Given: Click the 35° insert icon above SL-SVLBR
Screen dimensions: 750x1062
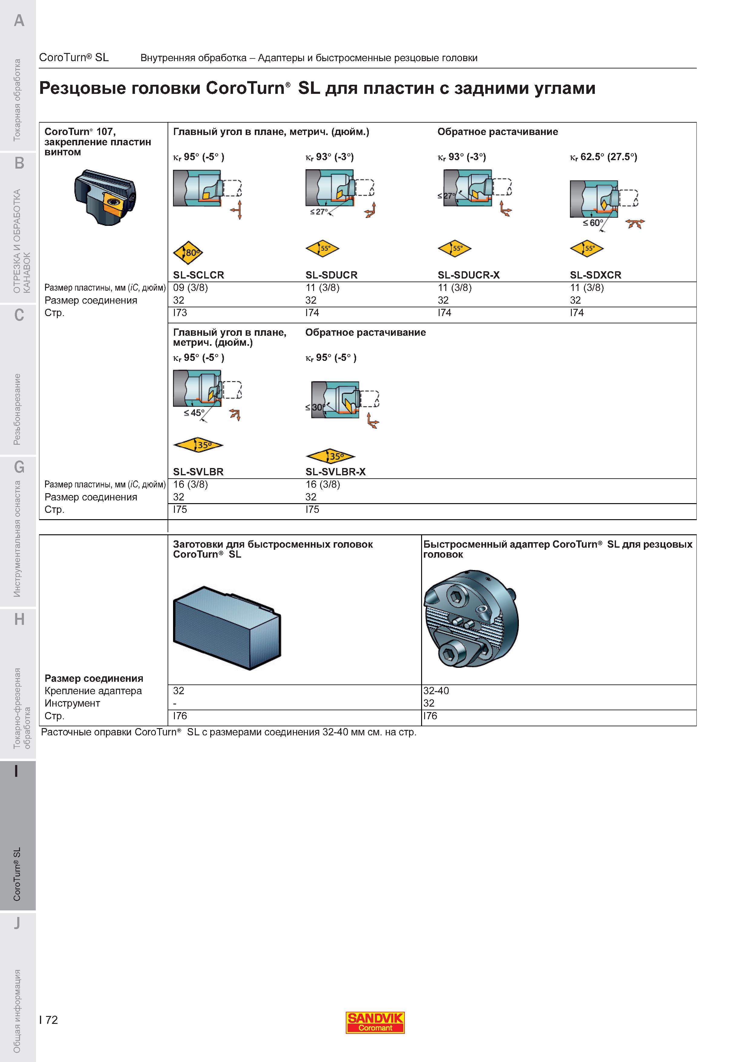Looking at the screenshot, I should tap(198, 445).
